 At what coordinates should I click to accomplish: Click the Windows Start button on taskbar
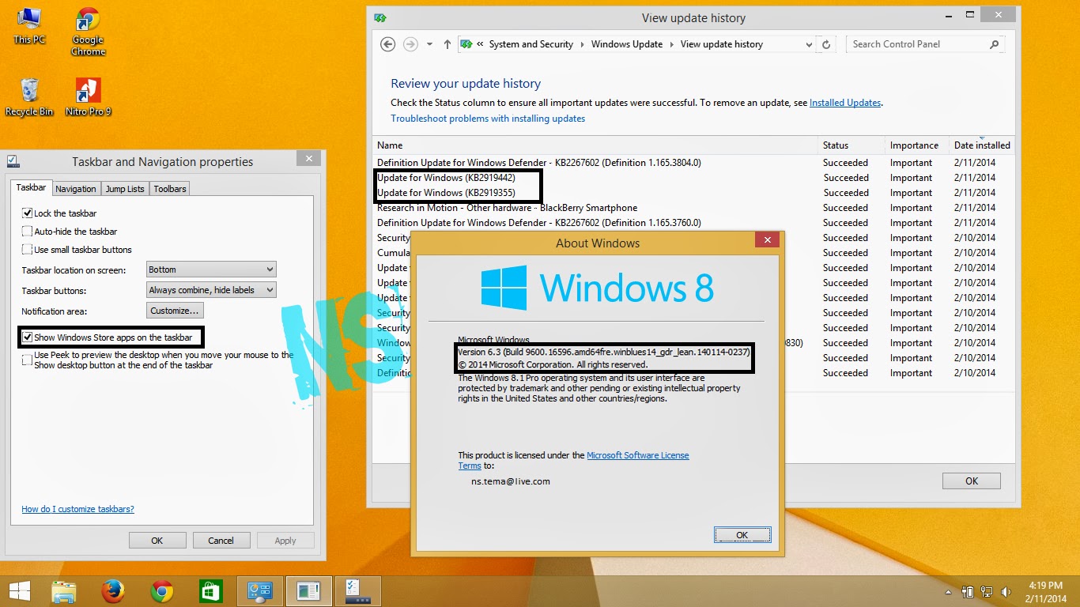pyautogui.click(x=19, y=590)
